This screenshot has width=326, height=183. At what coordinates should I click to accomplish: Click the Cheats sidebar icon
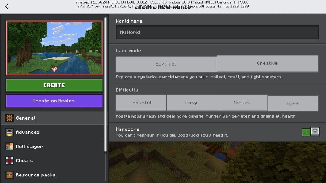[x=10, y=160]
